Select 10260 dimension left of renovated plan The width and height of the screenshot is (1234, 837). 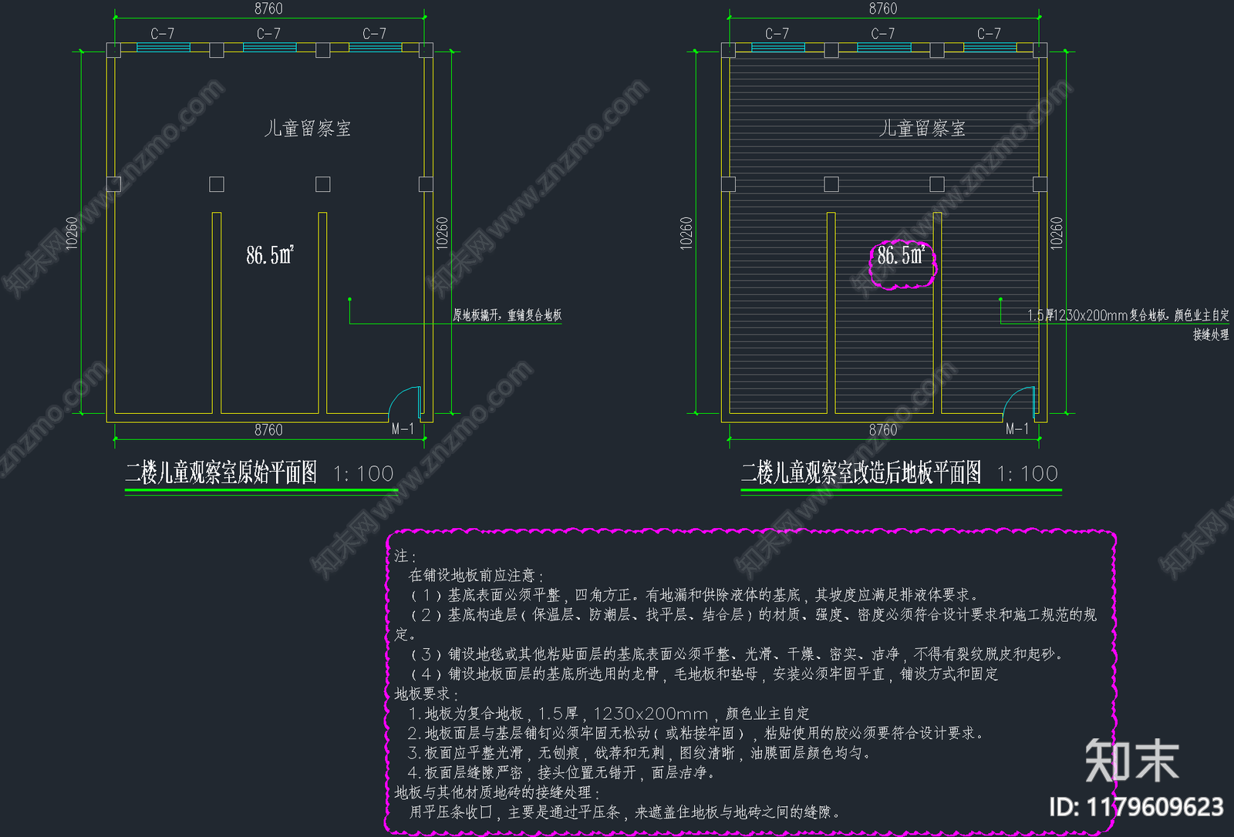coord(686,233)
